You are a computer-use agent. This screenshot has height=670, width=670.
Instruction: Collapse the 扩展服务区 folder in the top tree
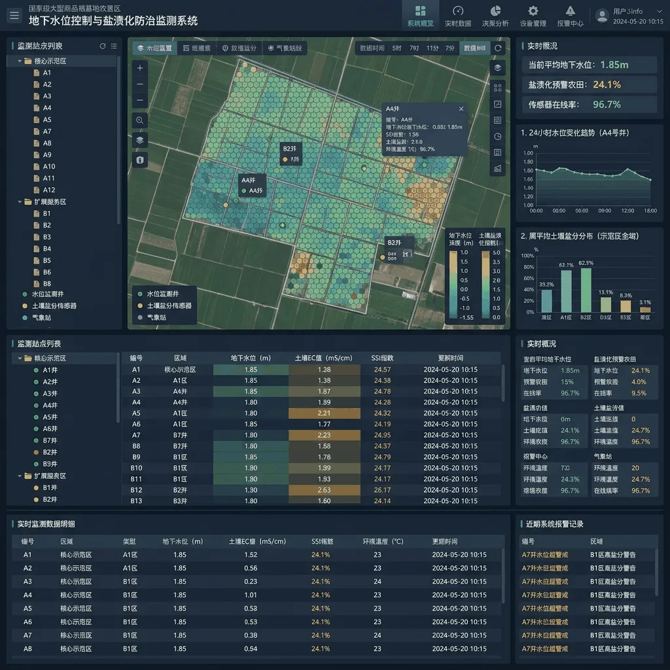click(x=20, y=202)
